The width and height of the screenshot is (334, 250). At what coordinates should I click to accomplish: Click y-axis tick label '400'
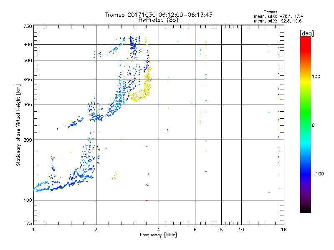click(x=28, y=80)
